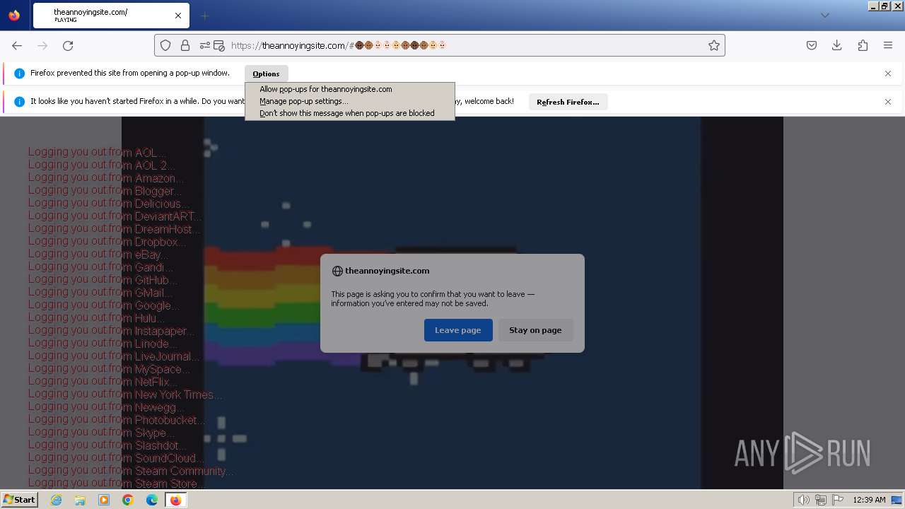Click the rainbow nyan cat image
This screenshot has width=905, height=509.
click(452, 303)
